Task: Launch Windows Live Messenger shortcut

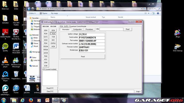Action: point(16,62)
